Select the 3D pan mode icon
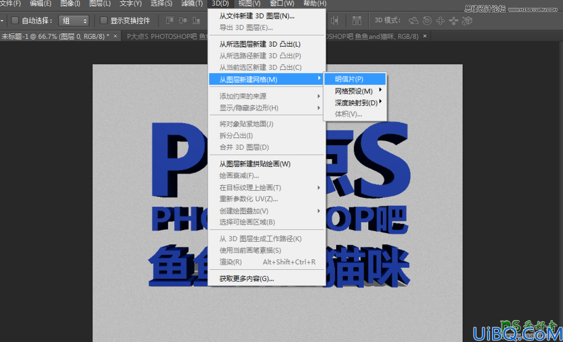Screen dimensions: 563x342 440,21
